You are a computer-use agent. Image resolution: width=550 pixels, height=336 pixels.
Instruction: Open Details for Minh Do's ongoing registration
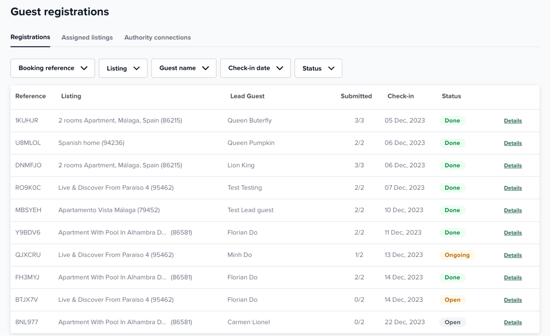click(x=513, y=255)
